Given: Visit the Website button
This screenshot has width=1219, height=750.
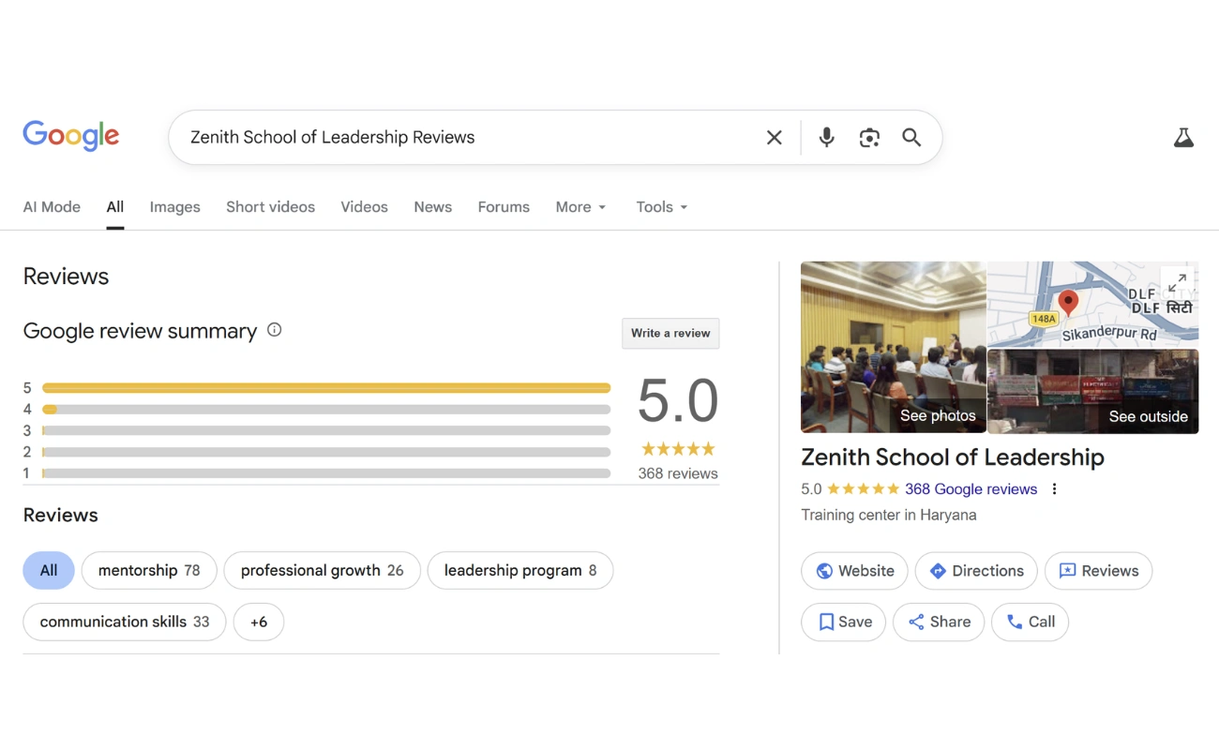Looking at the screenshot, I should [x=854, y=571].
